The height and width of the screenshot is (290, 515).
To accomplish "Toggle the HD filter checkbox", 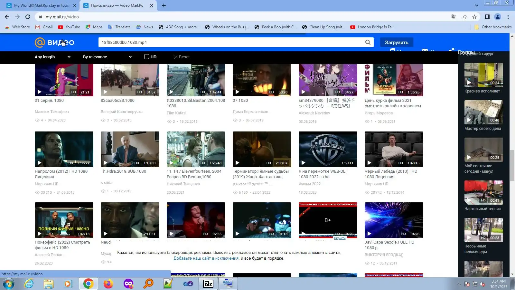I will pyautogui.click(x=146, y=57).
